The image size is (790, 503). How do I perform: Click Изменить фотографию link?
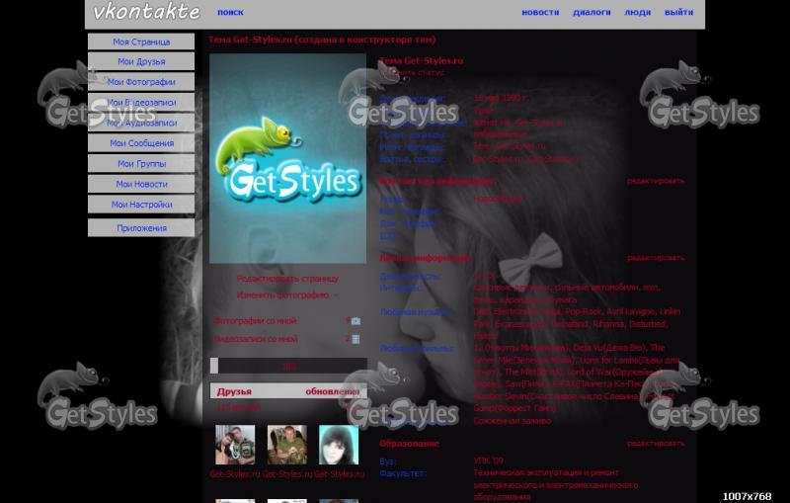click(283, 295)
